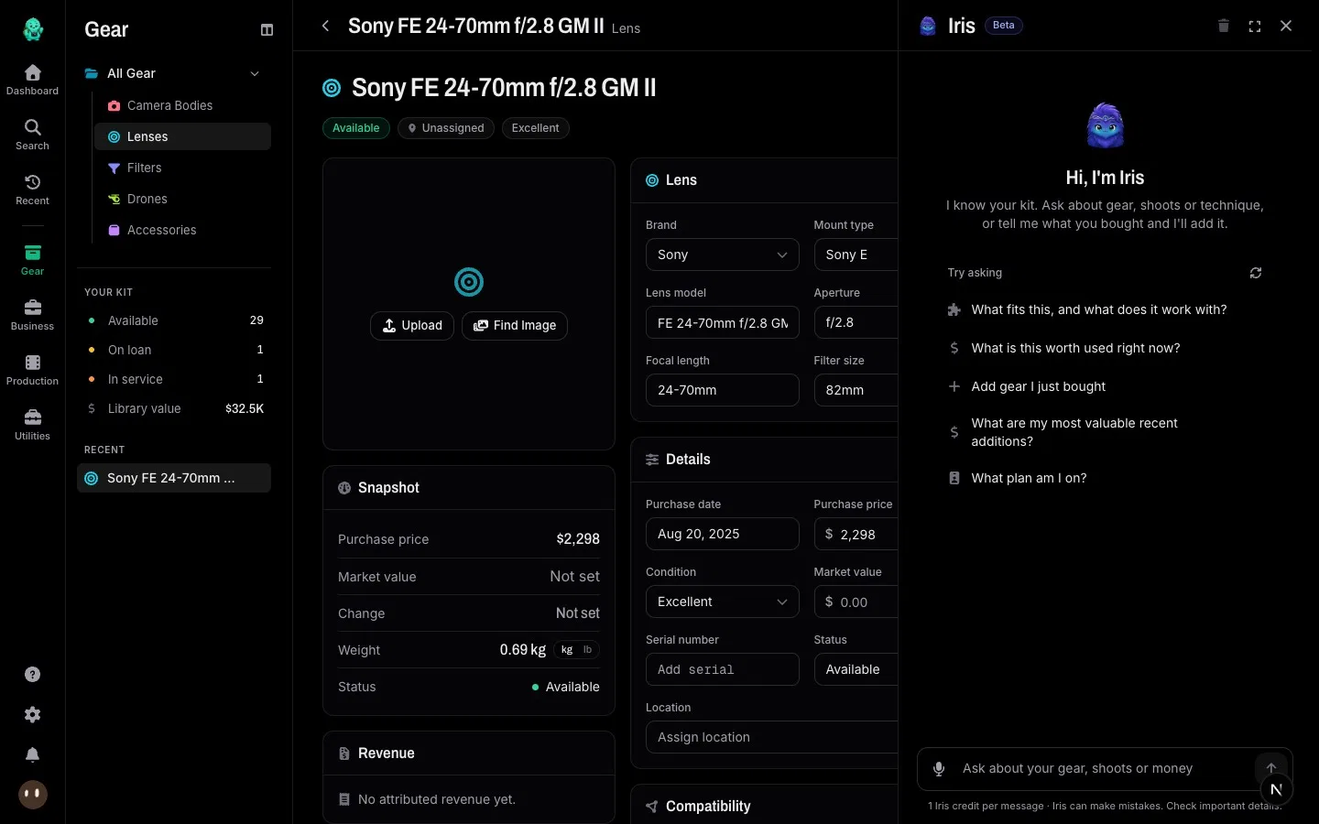Toggle the Gear panel layout icon
The width and height of the screenshot is (1319, 824).
267,30
